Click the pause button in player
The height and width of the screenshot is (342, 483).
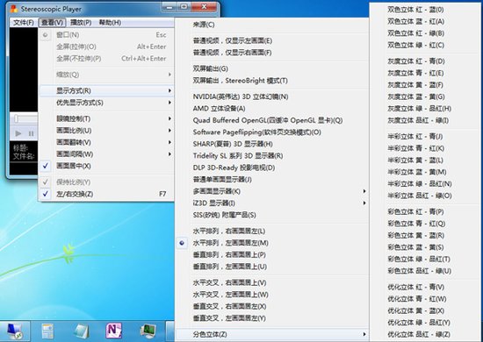[31, 133]
